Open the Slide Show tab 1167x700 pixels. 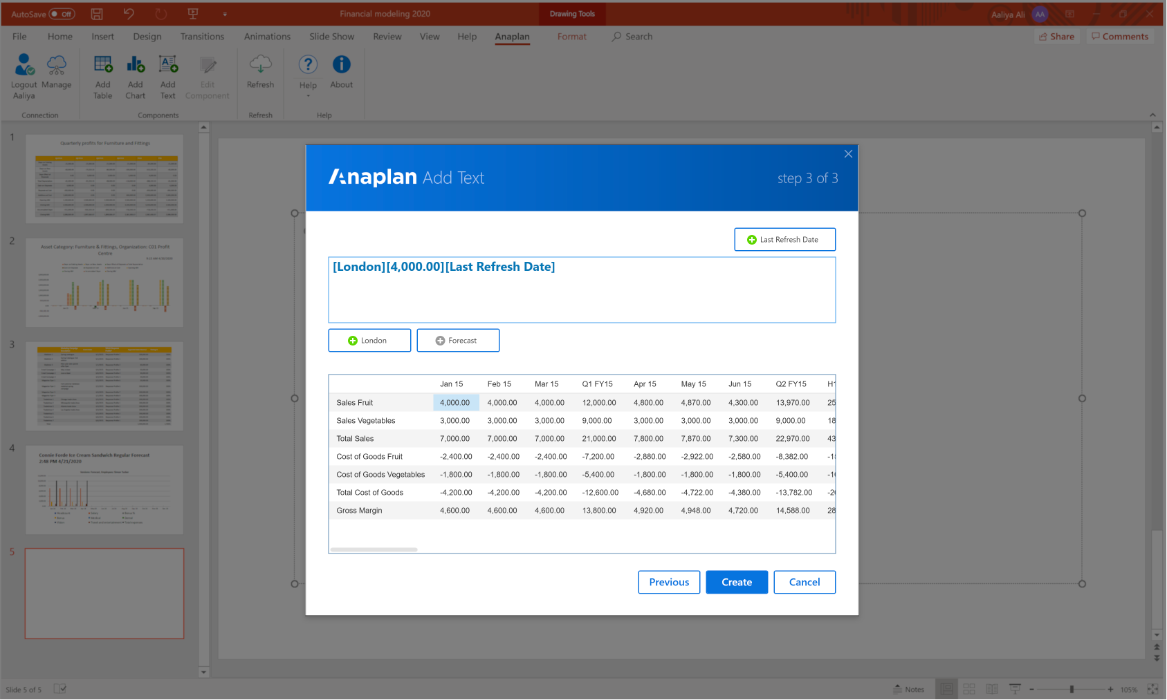point(331,37)
